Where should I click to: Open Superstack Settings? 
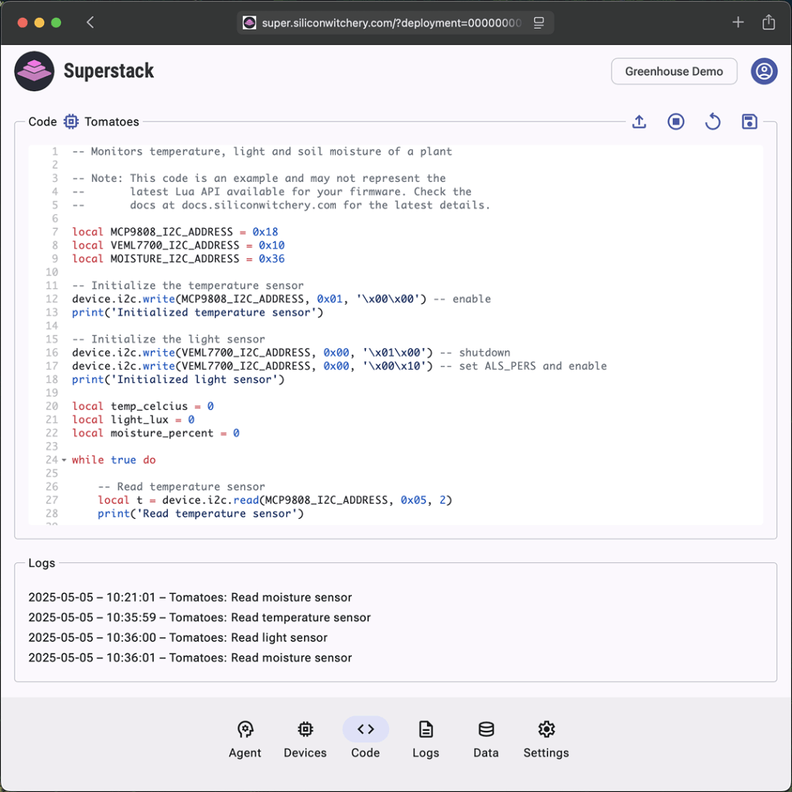[x=545, y=738]
